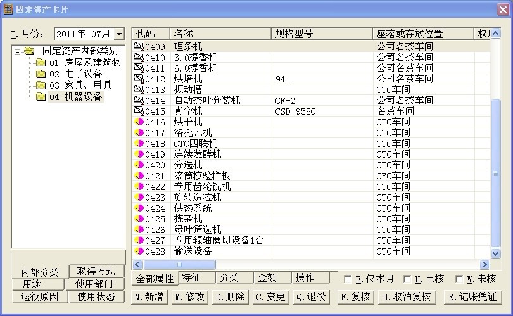Image resolution: width=513 pixels, height=316 pixels.
Task: Switch to the 使用部门 tab
Action: click(95, 284)
